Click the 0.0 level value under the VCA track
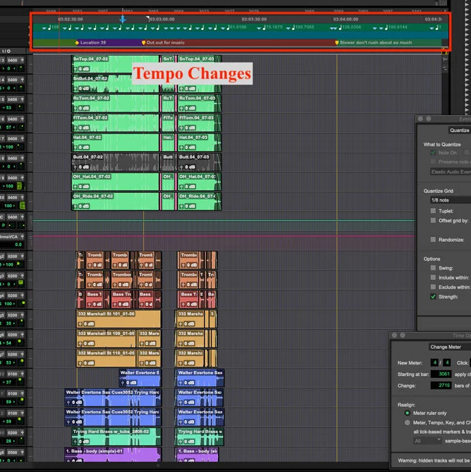The image size is (471, 472). tap(18, 245)
